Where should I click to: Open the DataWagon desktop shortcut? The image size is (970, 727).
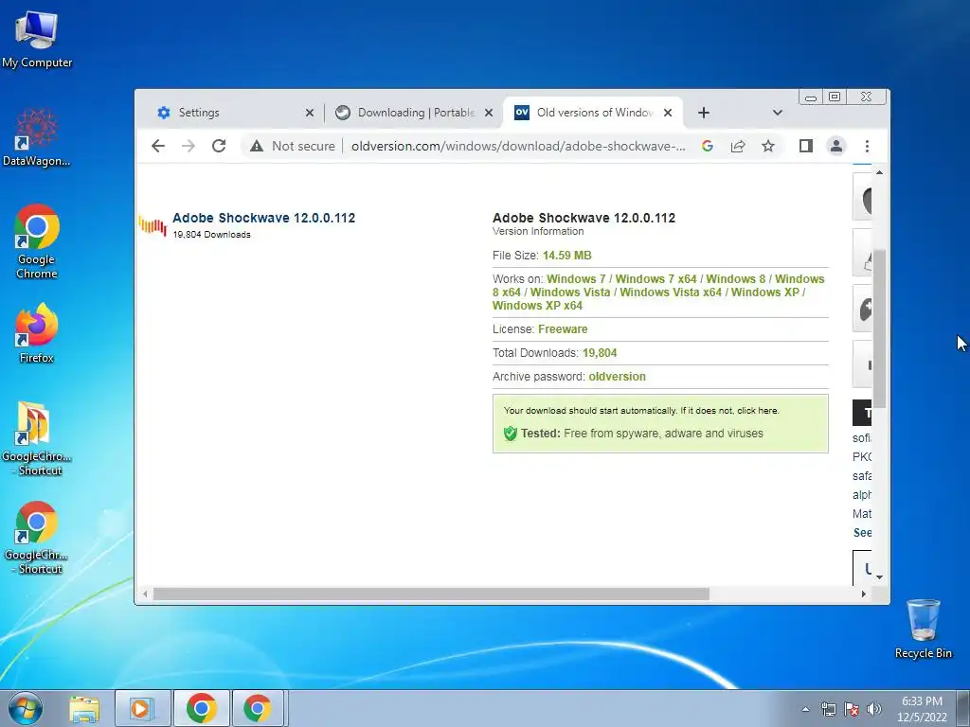(37, 137)
